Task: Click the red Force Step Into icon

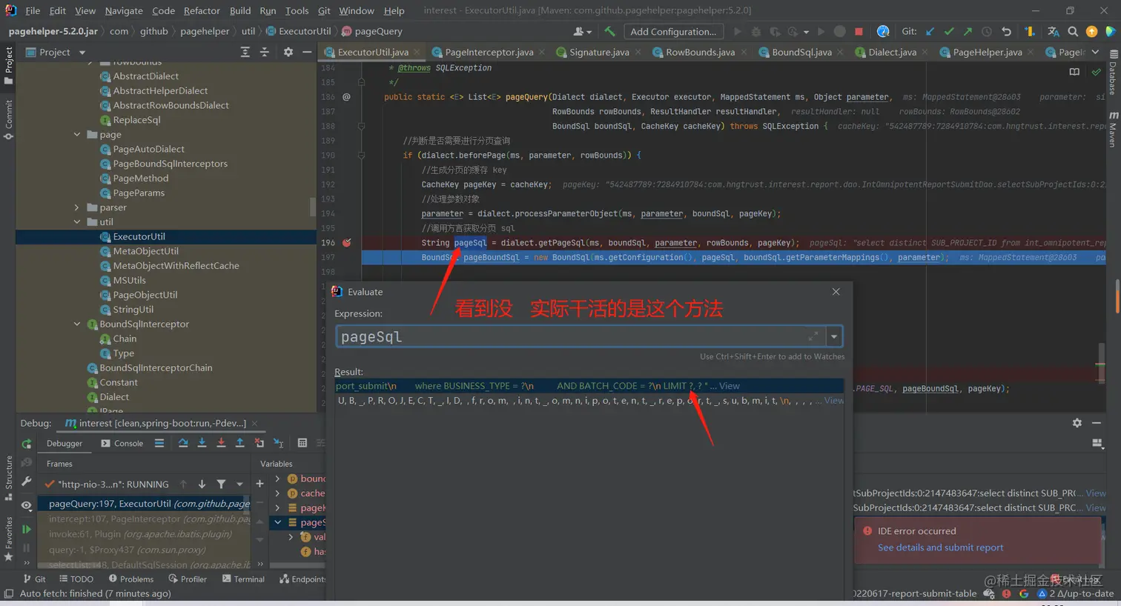Action: click(x=221, y=443)
